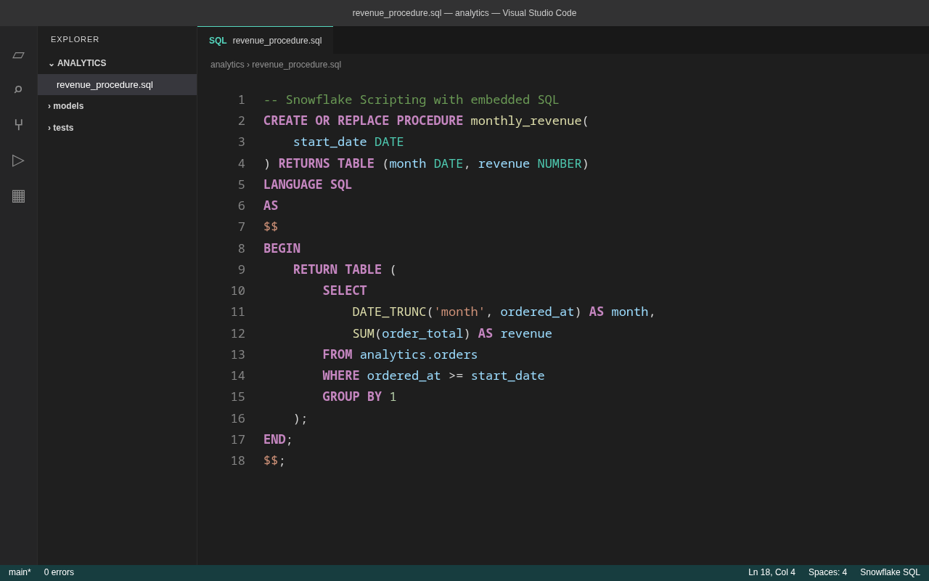Click line number 1 in the gutter
This screenshot has height=581, width=929.
point(242,99)
